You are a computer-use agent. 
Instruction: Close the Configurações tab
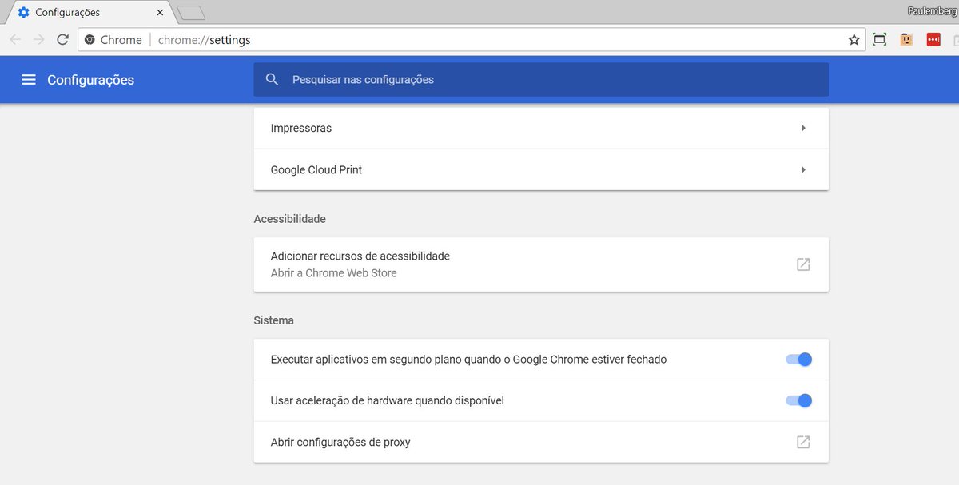tap(160, 13)
